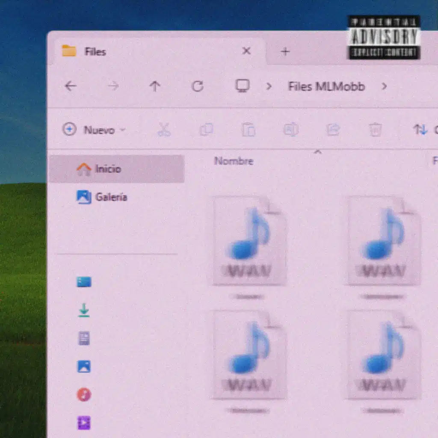Open the Music folder in sidebar
The width and height of the screenshot is (438, 438).
pos(84,394)
